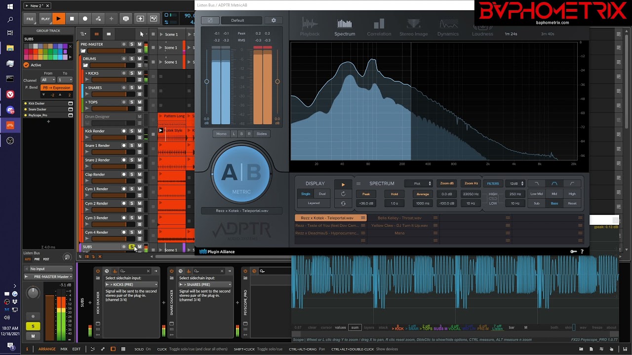632x355 pixels.
Task: Click the Reset filter button
Action: (x=572, y=203)
